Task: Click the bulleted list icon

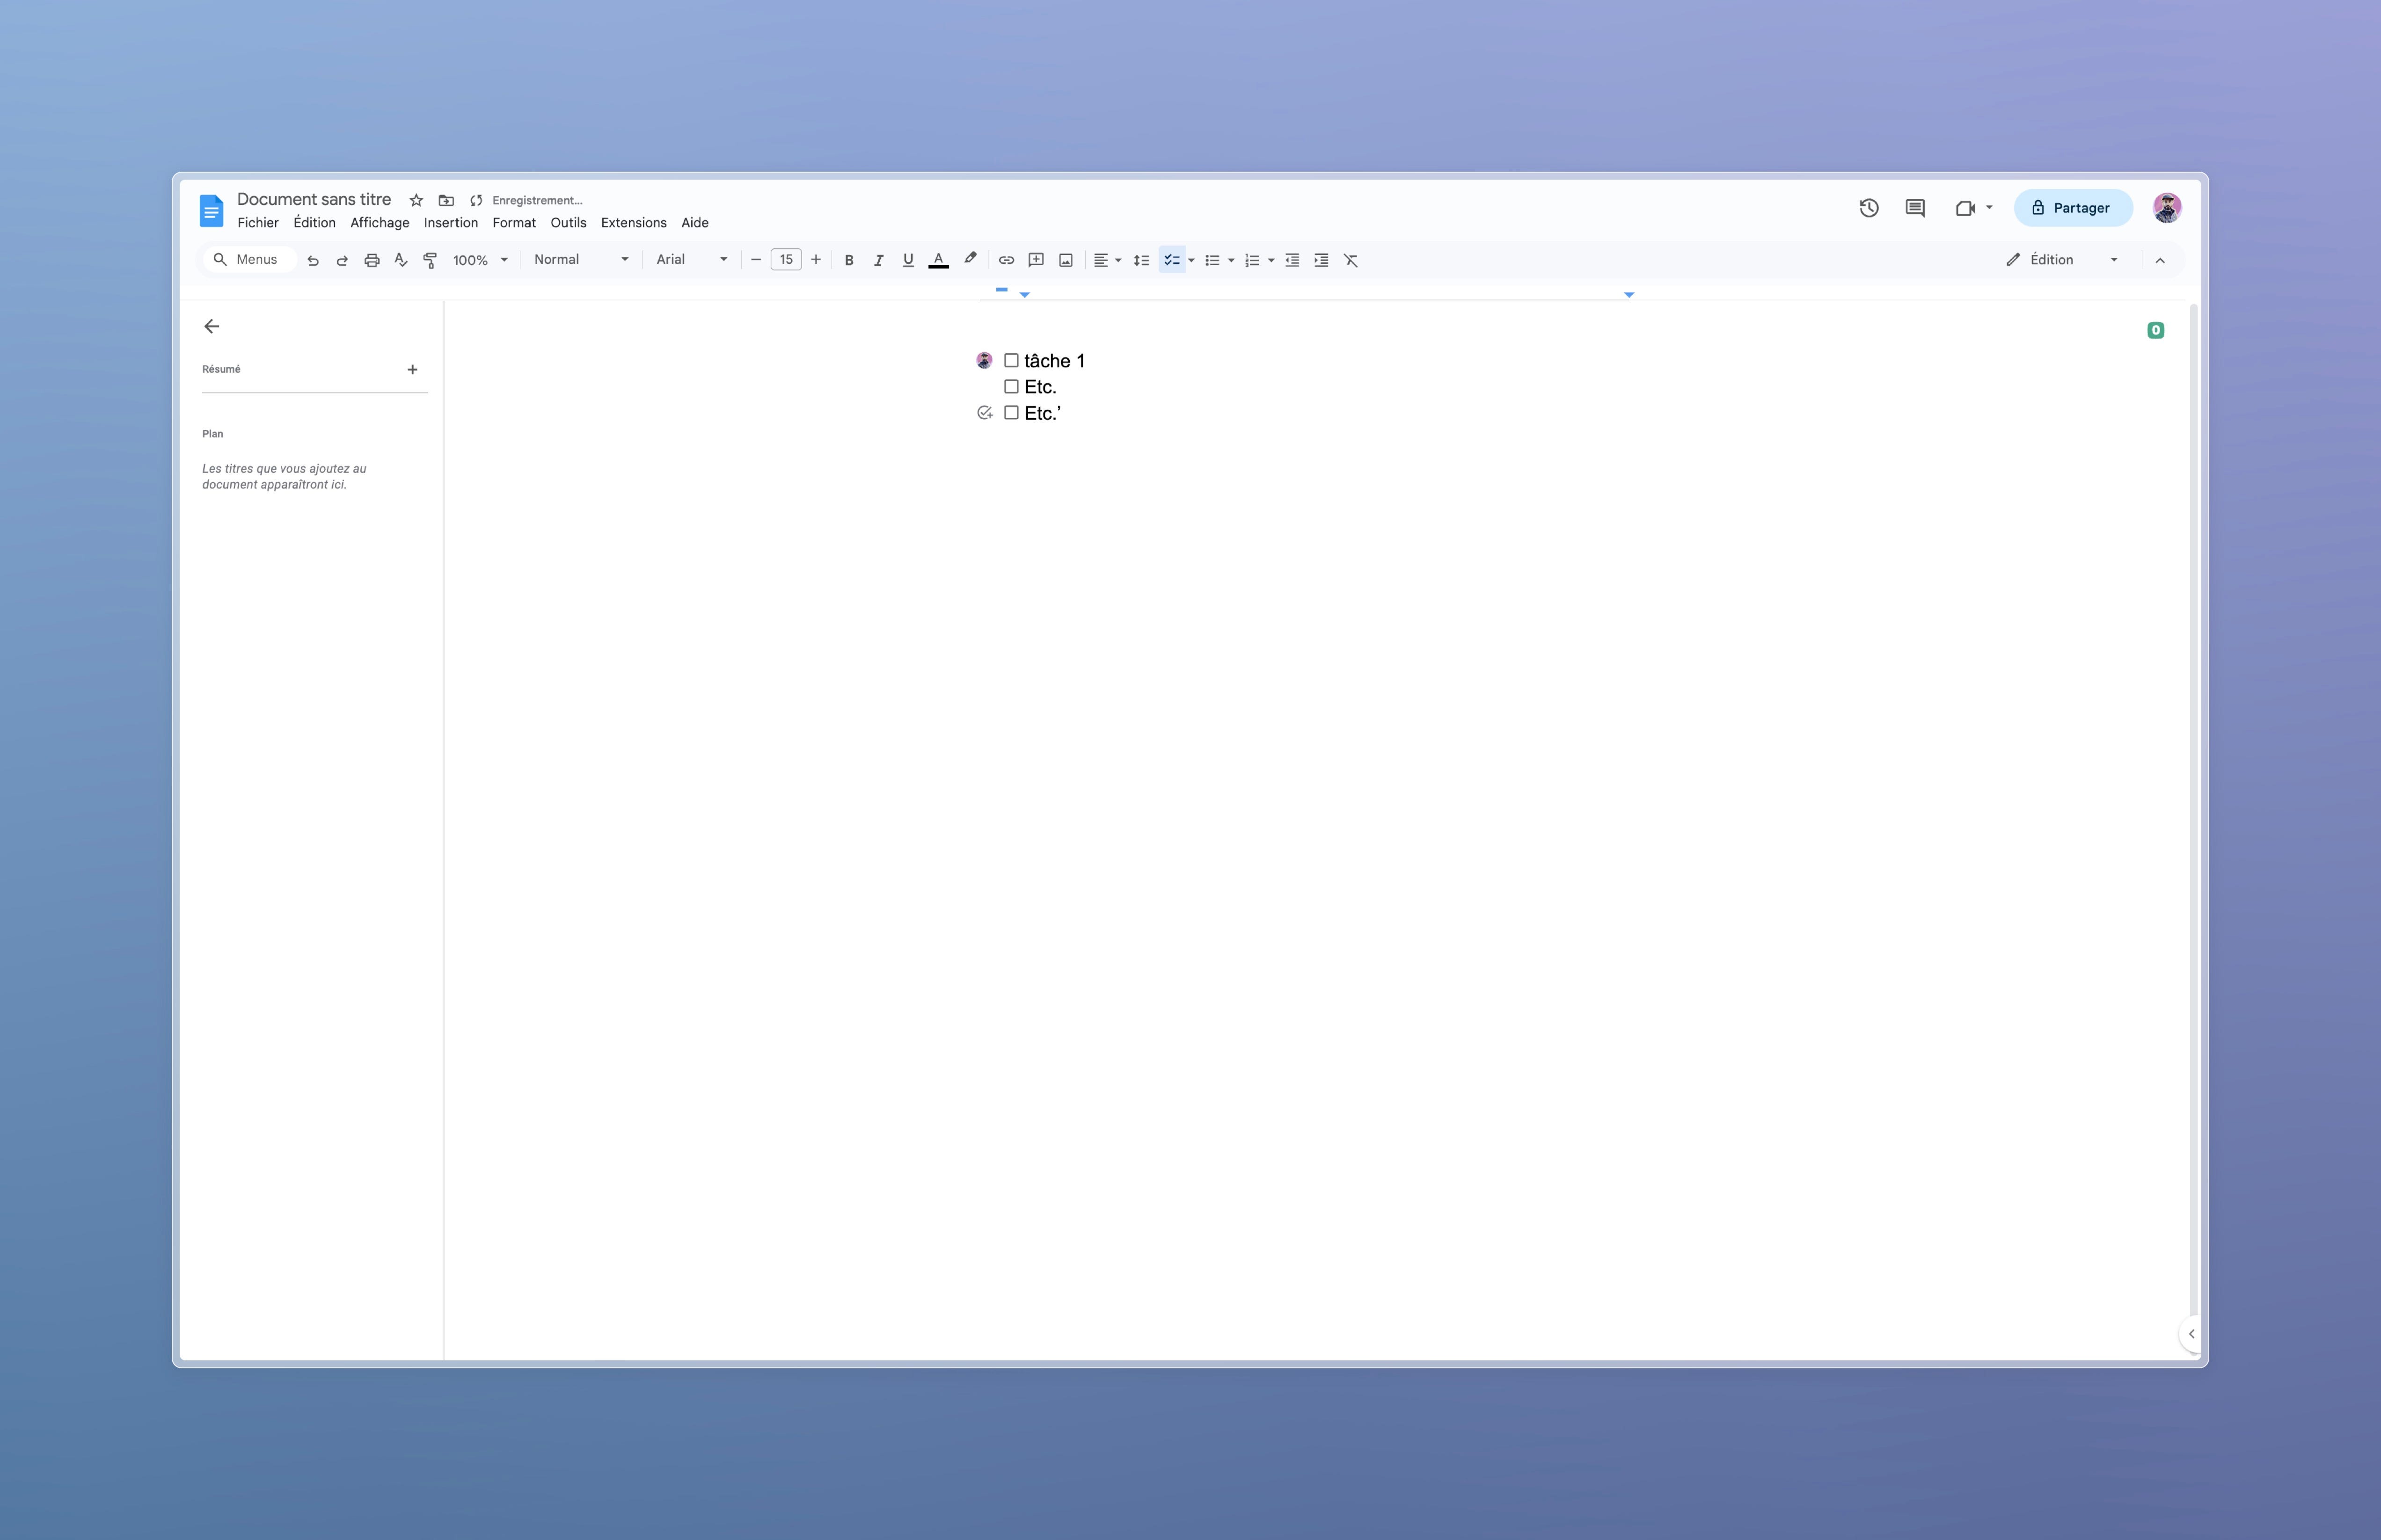Action: pyautogui.click(x=1212, y=260)
